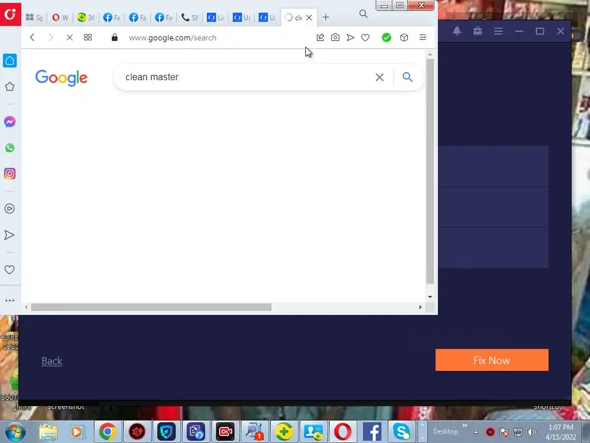Open Windows Explorer folder on taskbar
590x443 pixels.
[48, 431]
